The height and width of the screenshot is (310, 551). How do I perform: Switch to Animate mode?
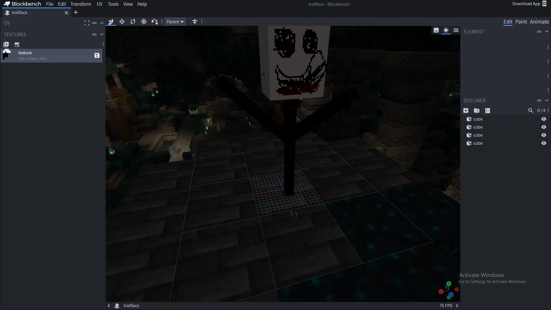tap(539, 22)
